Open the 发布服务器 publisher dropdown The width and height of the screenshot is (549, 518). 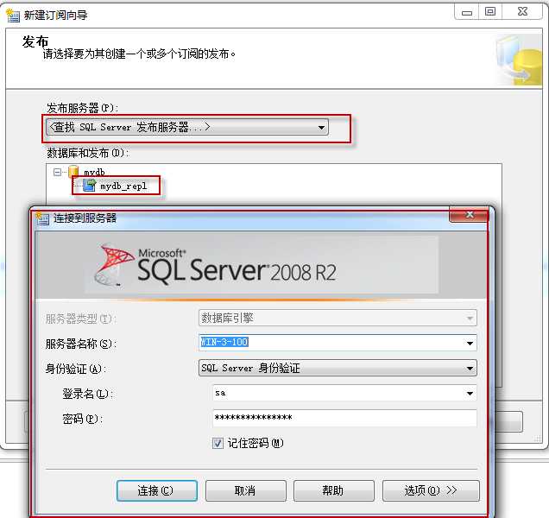point(187,127)
